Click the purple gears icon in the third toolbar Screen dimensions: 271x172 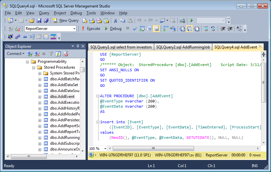coord(18,37)
